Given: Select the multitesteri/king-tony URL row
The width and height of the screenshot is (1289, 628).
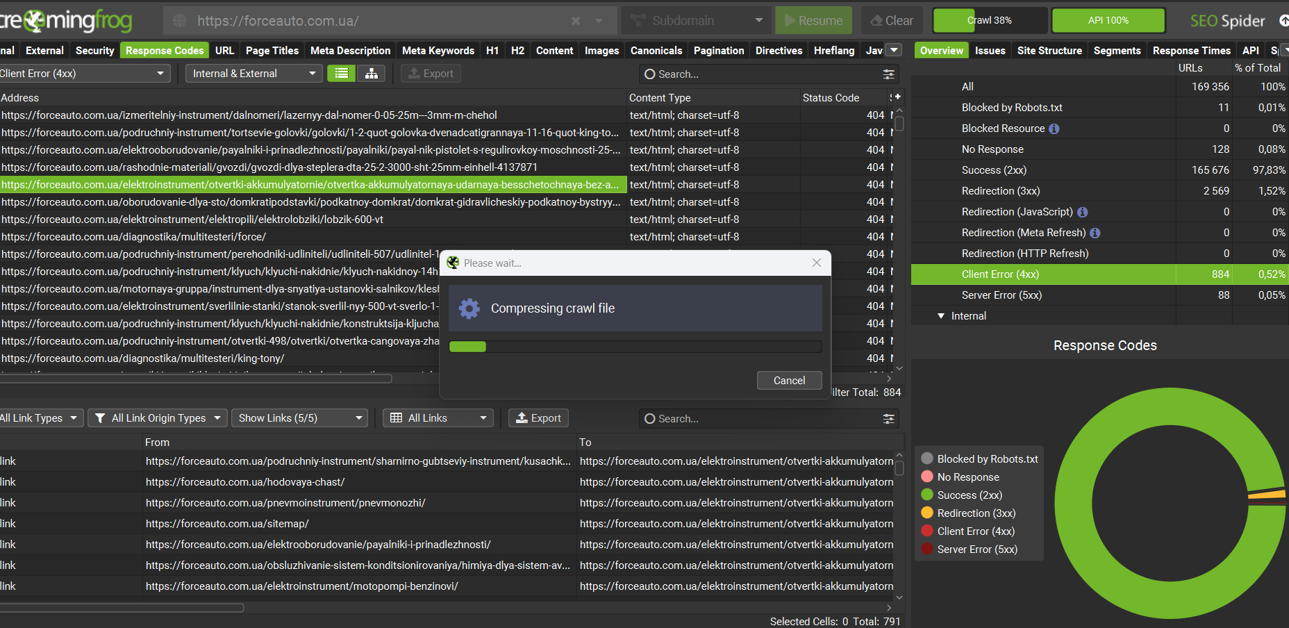Looking at the screenshot, I should point(219,358).
